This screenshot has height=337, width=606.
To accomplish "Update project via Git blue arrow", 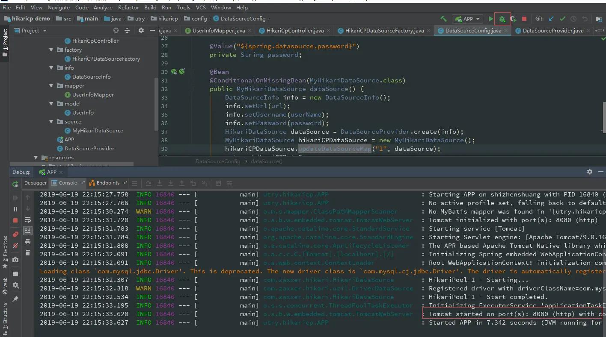I will coord(551,19).
